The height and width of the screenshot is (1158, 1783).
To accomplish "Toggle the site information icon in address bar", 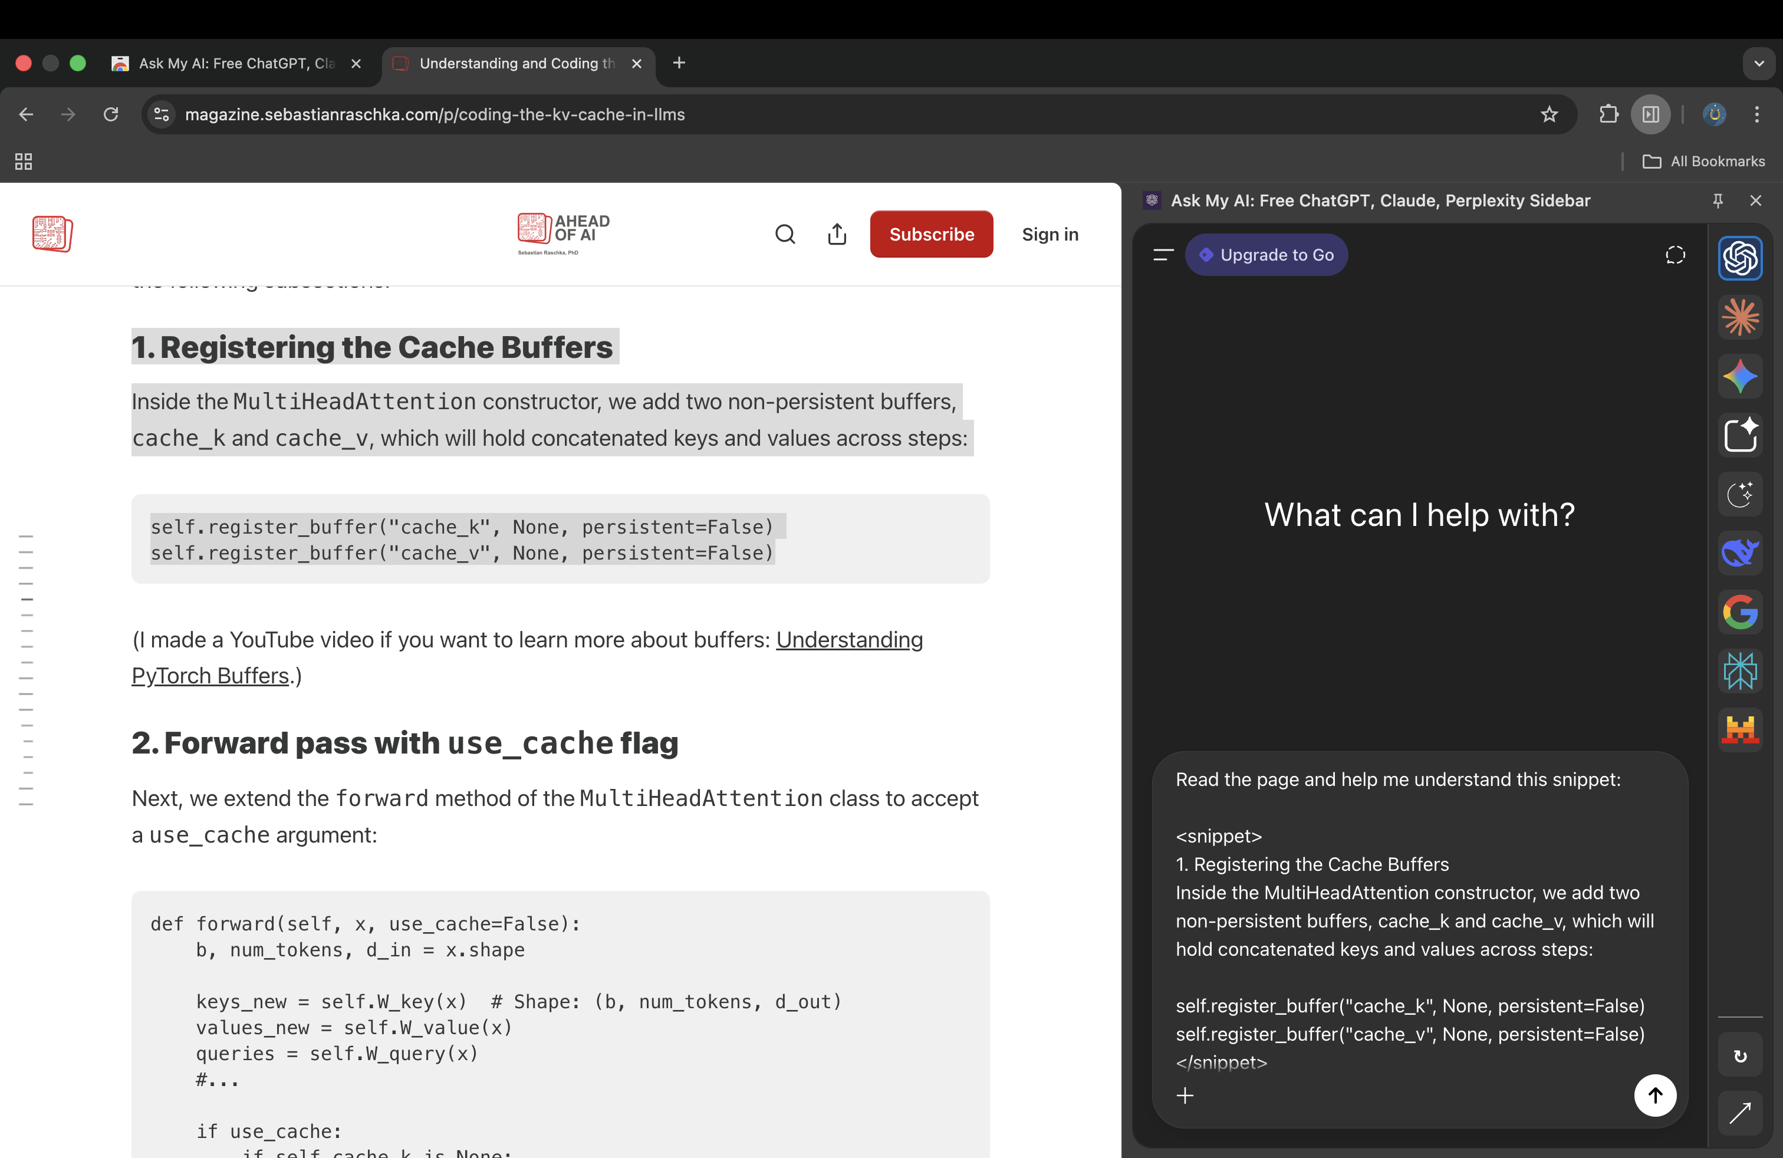I will click(160, 114).
